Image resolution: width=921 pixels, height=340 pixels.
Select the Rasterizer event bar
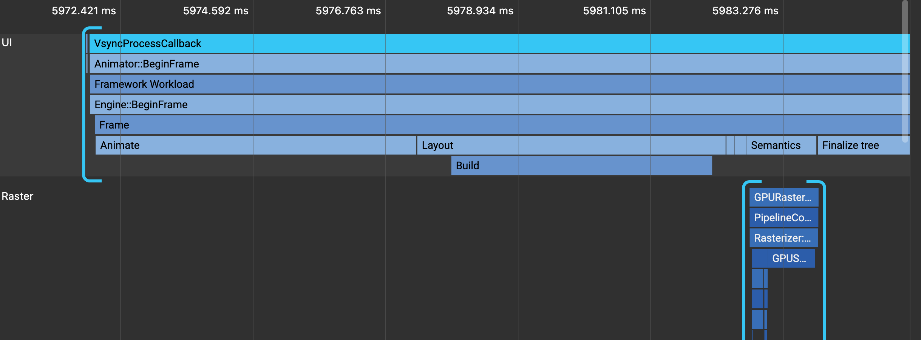(784, 238)
